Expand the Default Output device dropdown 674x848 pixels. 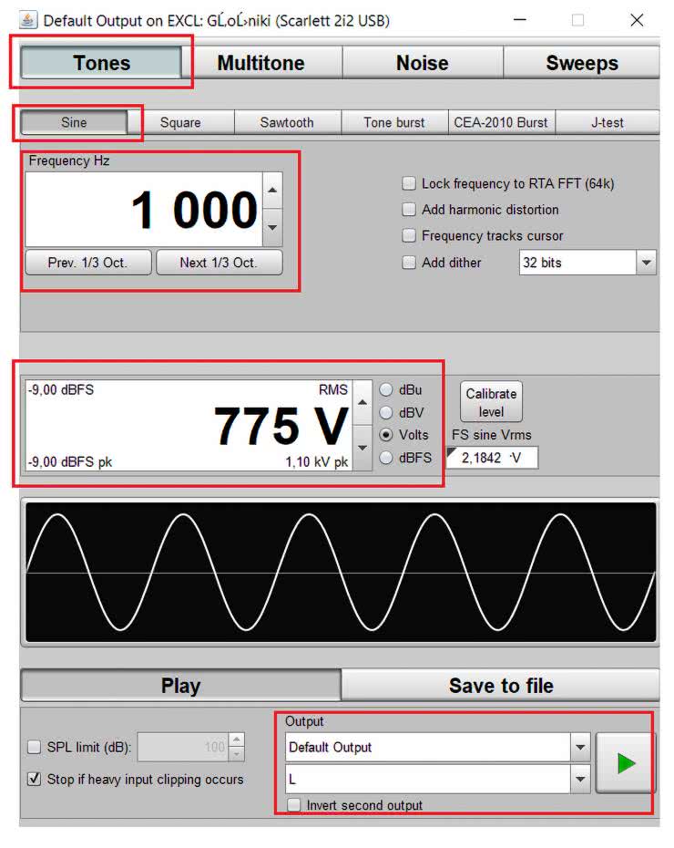click(580, 748)
